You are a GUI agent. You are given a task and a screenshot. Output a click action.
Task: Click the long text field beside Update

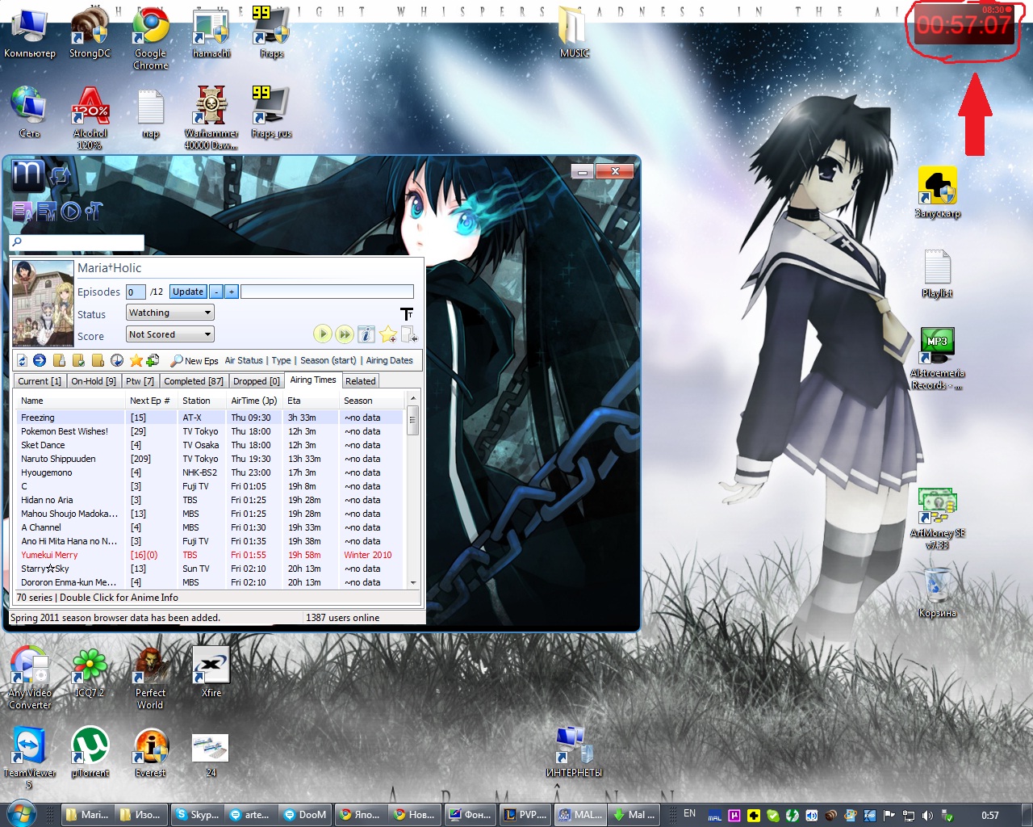pyautogui.click(x=327, y=292)
